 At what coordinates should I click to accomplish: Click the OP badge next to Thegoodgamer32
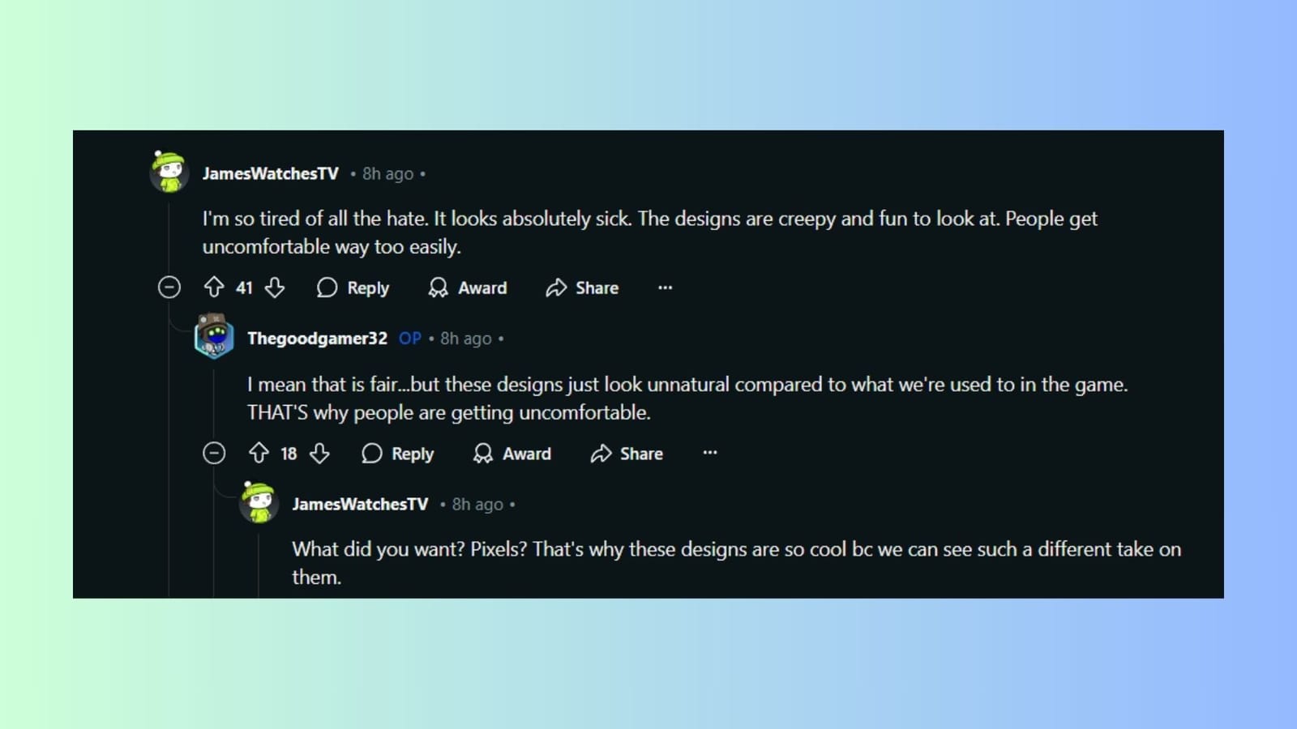click(409, 339)
